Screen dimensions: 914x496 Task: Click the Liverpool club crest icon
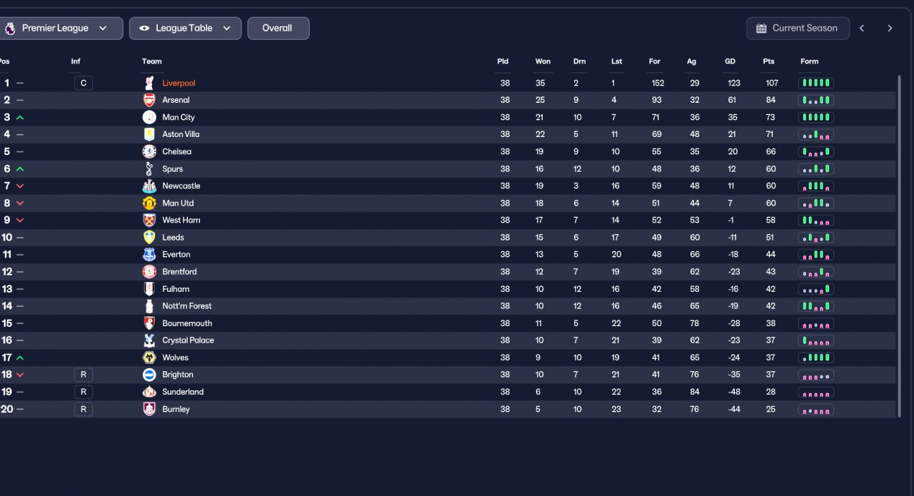pyautogui.click(x=149, y=83)
